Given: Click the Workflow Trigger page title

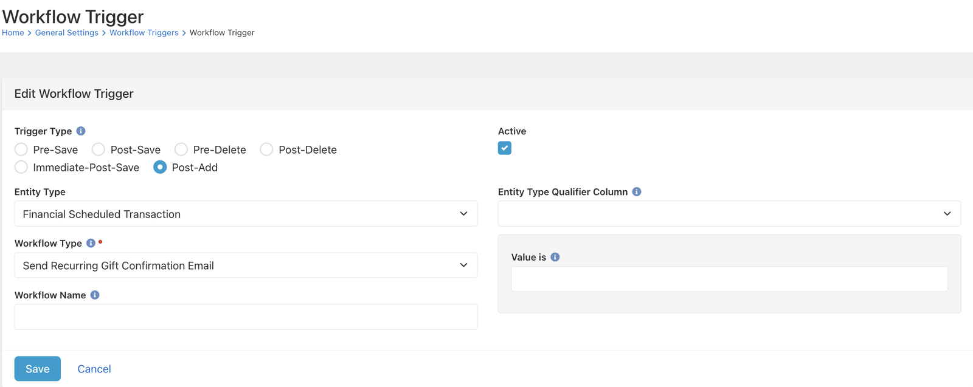Looking at the screenshot, I should coord(73,16).
